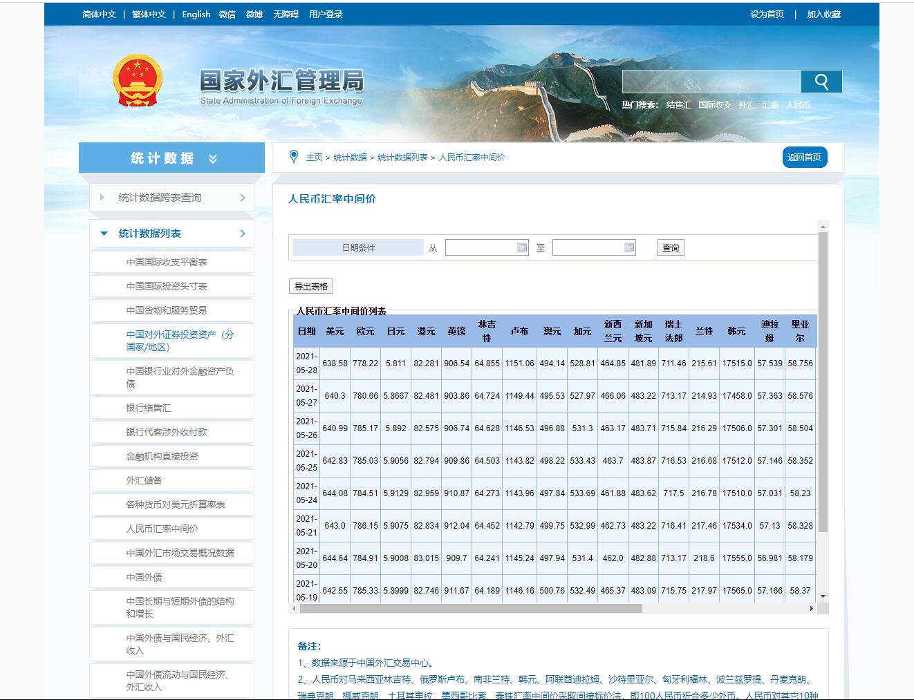Go back via 返回首页 button
The image size is (914, 700).
[x=804, y=157]
